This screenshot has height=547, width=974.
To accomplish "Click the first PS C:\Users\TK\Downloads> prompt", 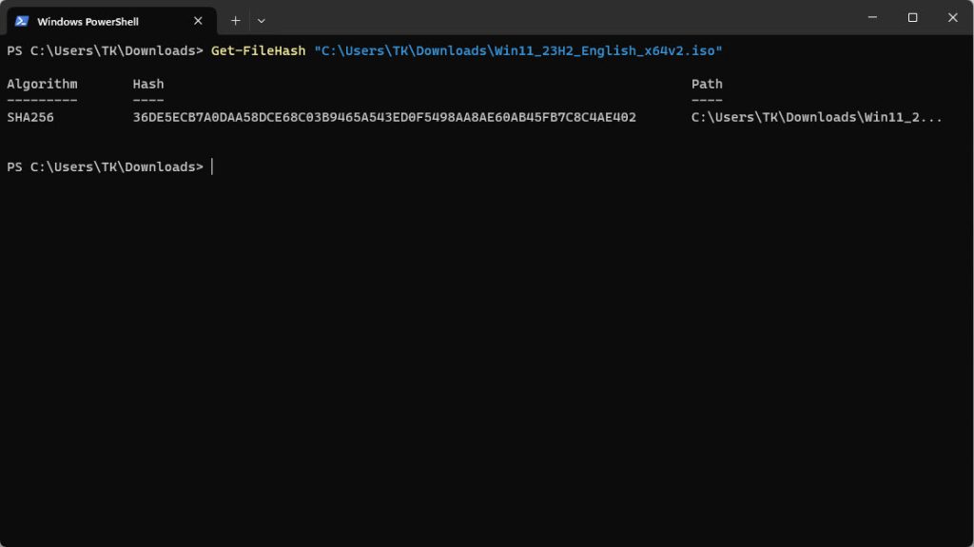I will (x=105, y=51).
